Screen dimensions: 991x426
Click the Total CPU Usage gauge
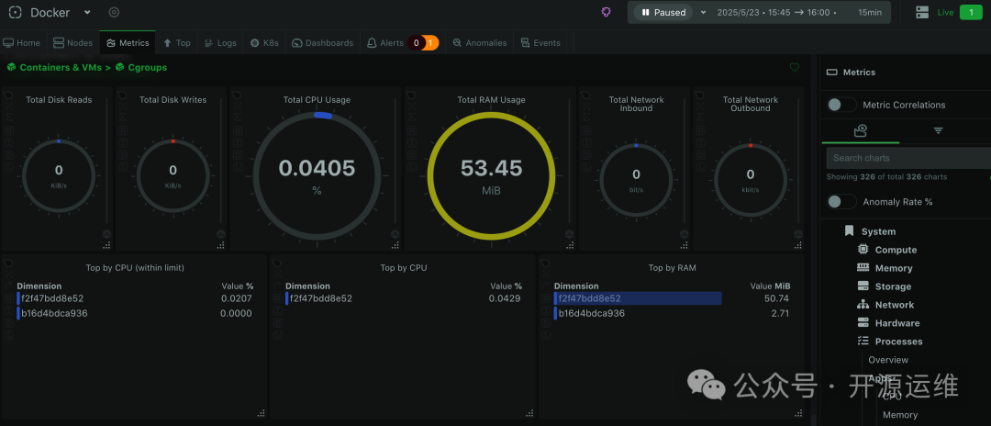(x=317, y=175)
